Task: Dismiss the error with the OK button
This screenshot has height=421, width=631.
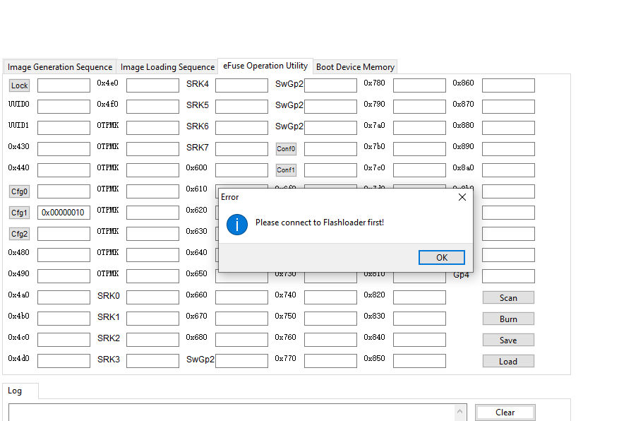Action: [x=441, y=258]
